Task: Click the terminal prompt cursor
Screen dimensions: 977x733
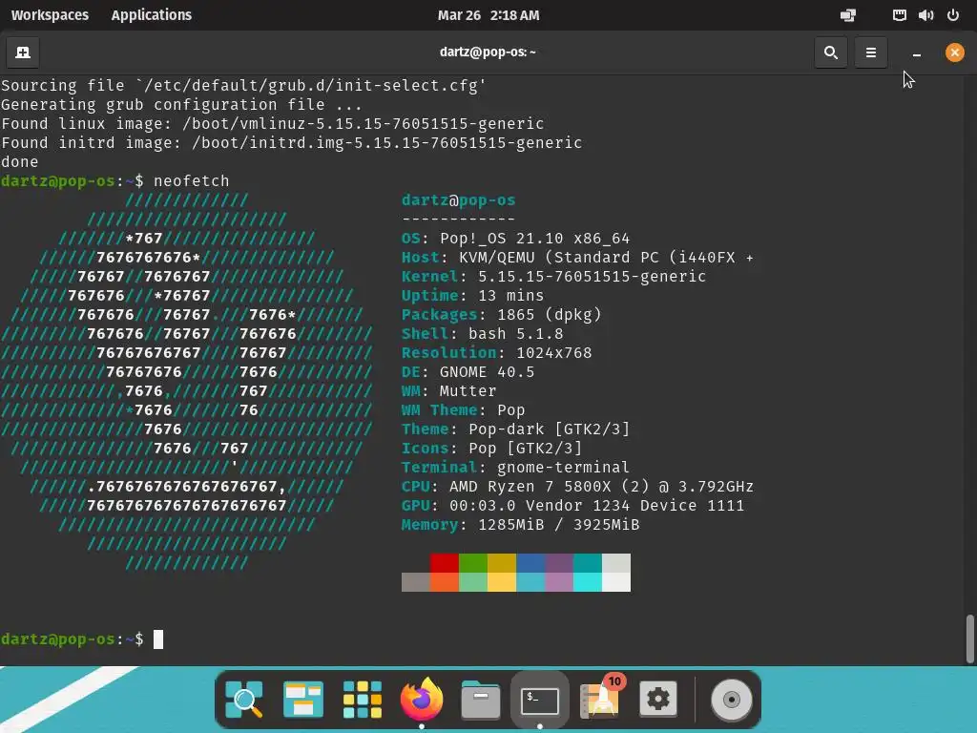Action: coord(158,639)
